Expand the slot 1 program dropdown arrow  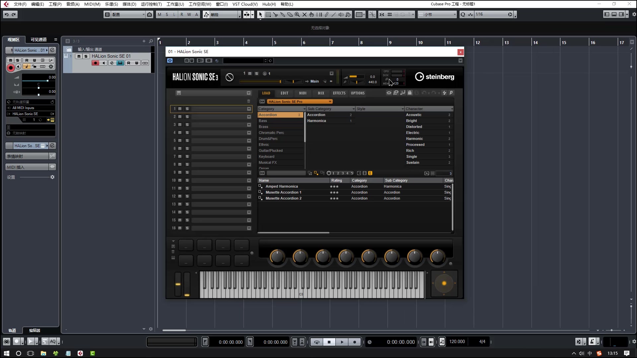249,109
